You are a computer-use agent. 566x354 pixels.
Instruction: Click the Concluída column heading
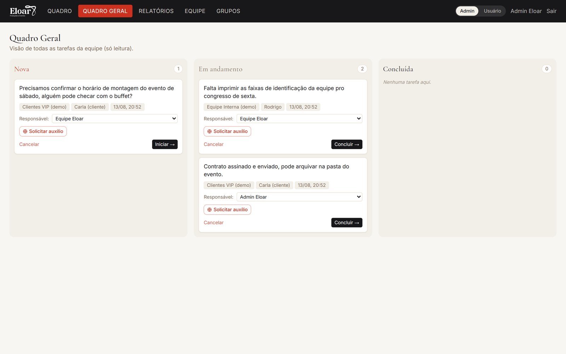(x=398, y=69)
